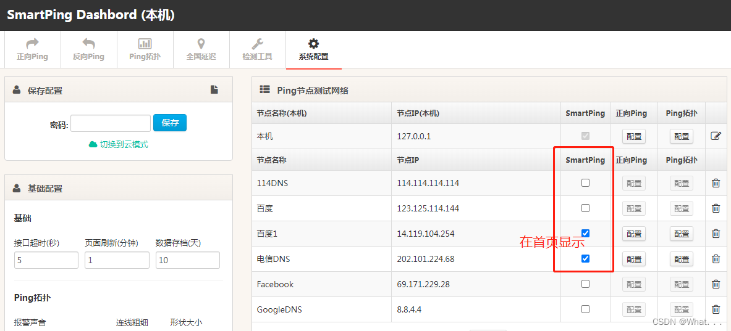Click the edit icon in the 本机 row
This screenshot has height=331, width=731.
tap(716, 136)
